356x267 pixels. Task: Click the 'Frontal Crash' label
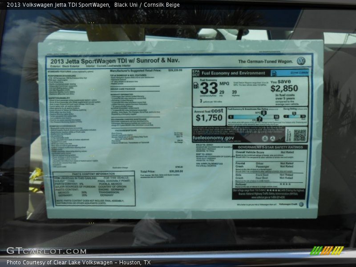(x=240, y=165)
